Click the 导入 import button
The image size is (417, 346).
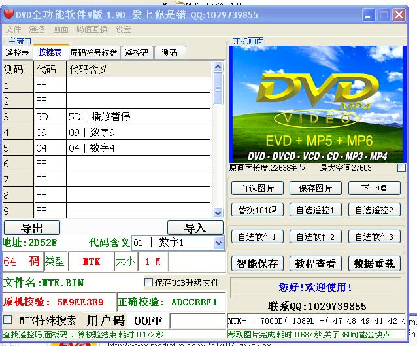[x=195, y=228]
